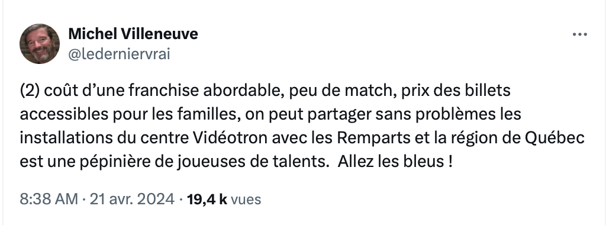The width and height of the screenshot is (606, 225).
Task: Open the 21 avr. 2024 date link
Action: point(132,200)
